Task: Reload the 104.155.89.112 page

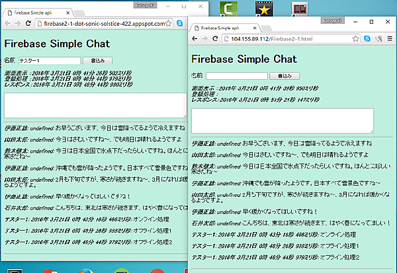Action: click(215, 39)
